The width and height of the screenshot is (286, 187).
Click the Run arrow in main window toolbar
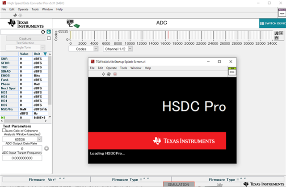click(15, 15)
